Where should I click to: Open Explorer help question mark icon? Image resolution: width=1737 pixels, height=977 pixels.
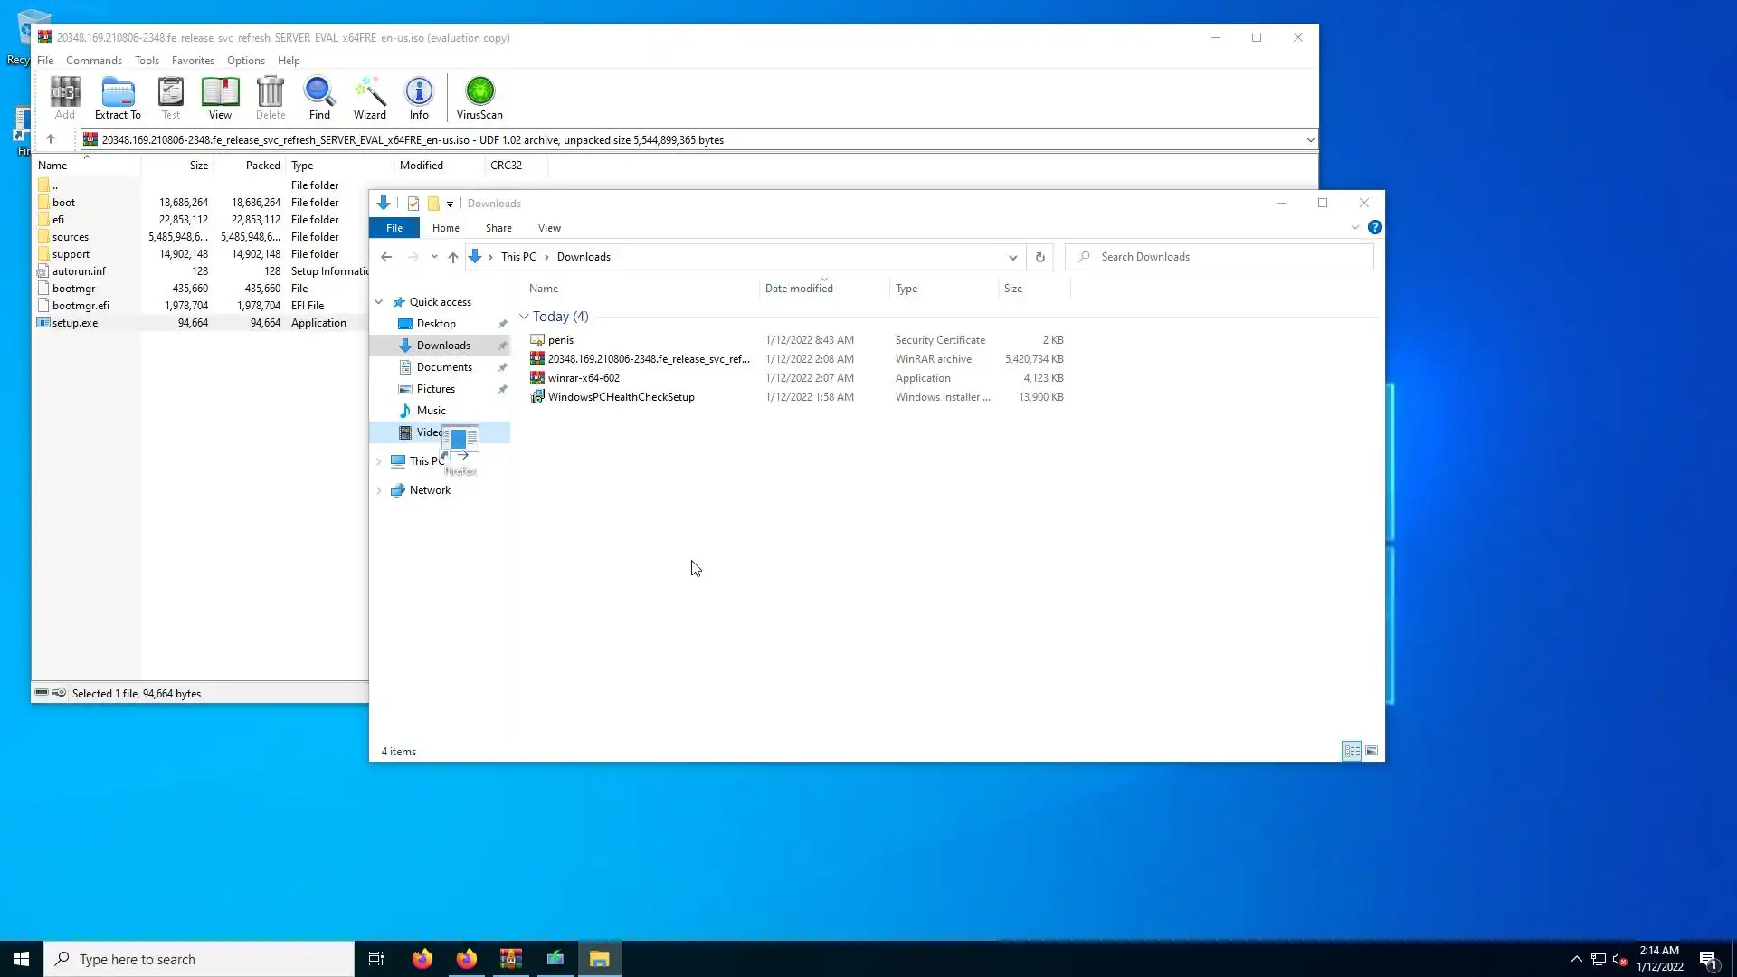[x=1374, y=227]
